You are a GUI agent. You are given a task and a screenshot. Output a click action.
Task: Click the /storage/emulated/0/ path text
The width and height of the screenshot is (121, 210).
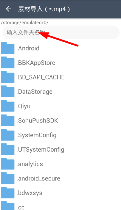click(24, 23)
